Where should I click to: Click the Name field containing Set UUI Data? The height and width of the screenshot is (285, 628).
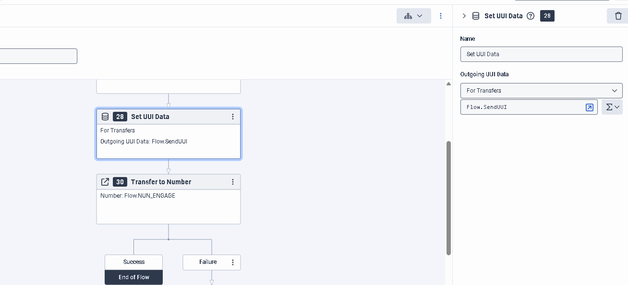click(541, 54)
